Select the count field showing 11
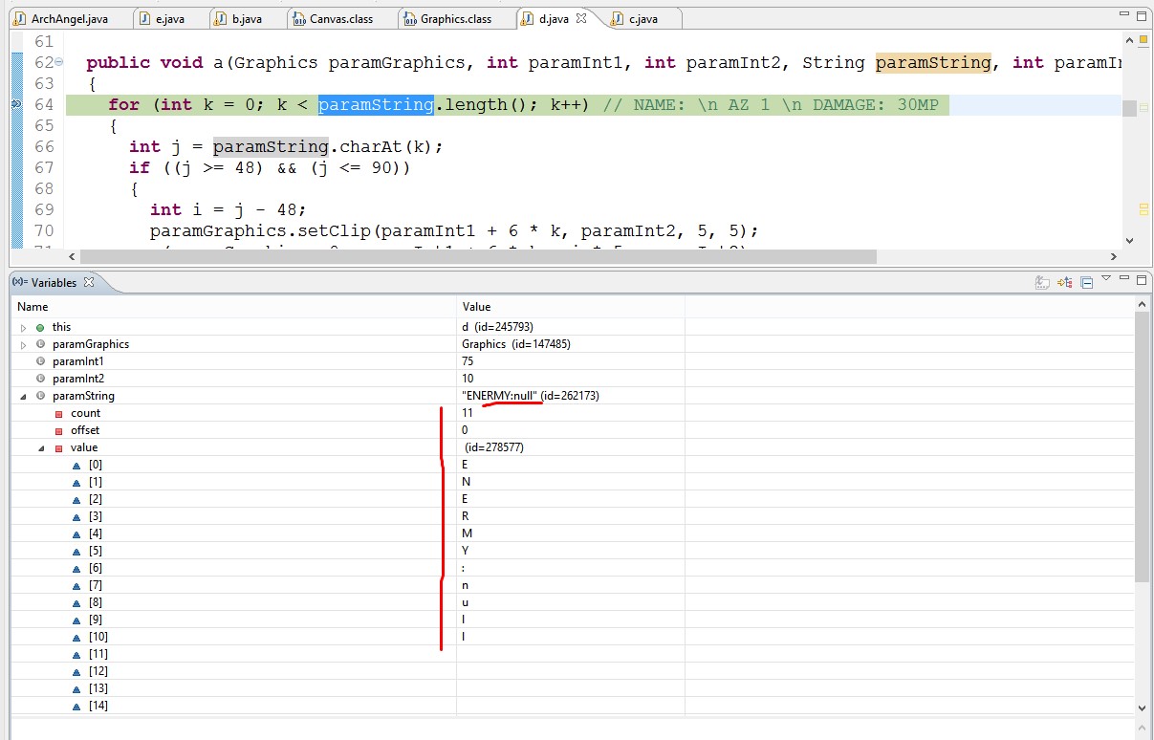Image resolution: width=1154 pixels, height=740 pixels. (x=85, y=412)
